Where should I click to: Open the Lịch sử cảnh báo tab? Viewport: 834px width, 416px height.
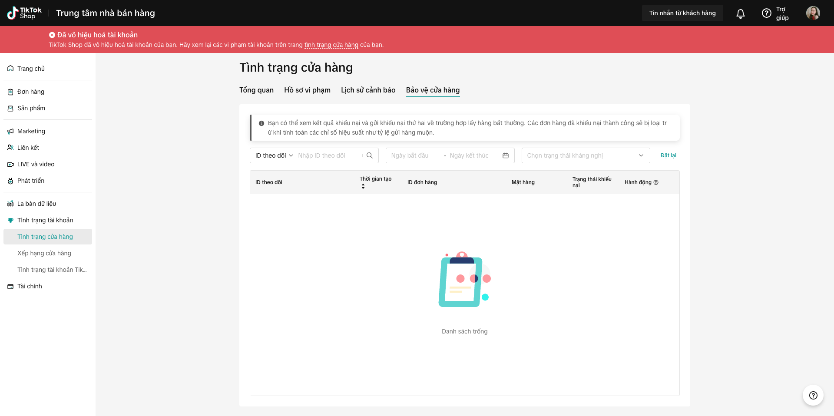coord(368,90)
